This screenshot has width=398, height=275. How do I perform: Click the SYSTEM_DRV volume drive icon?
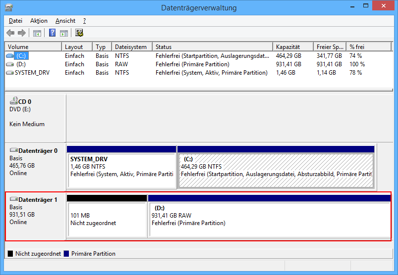coord(10,73)
